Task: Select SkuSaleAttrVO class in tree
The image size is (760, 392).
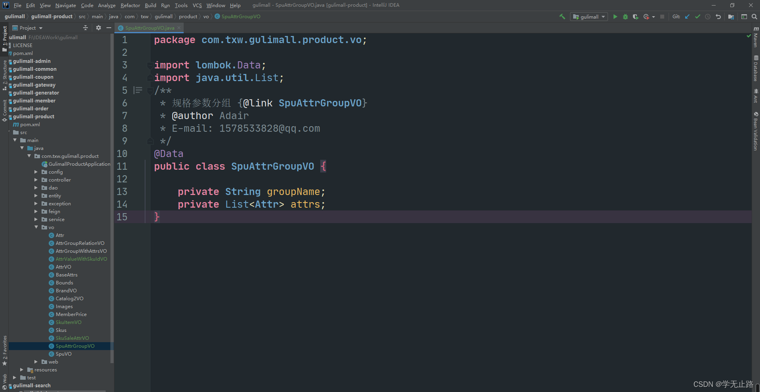Action: pos(72,338)
